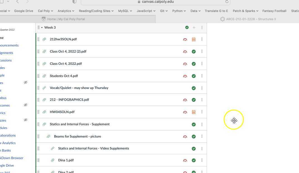Toggle the published checkmark for the Week 3 module

pyautogui.click(x=187, y=28)
